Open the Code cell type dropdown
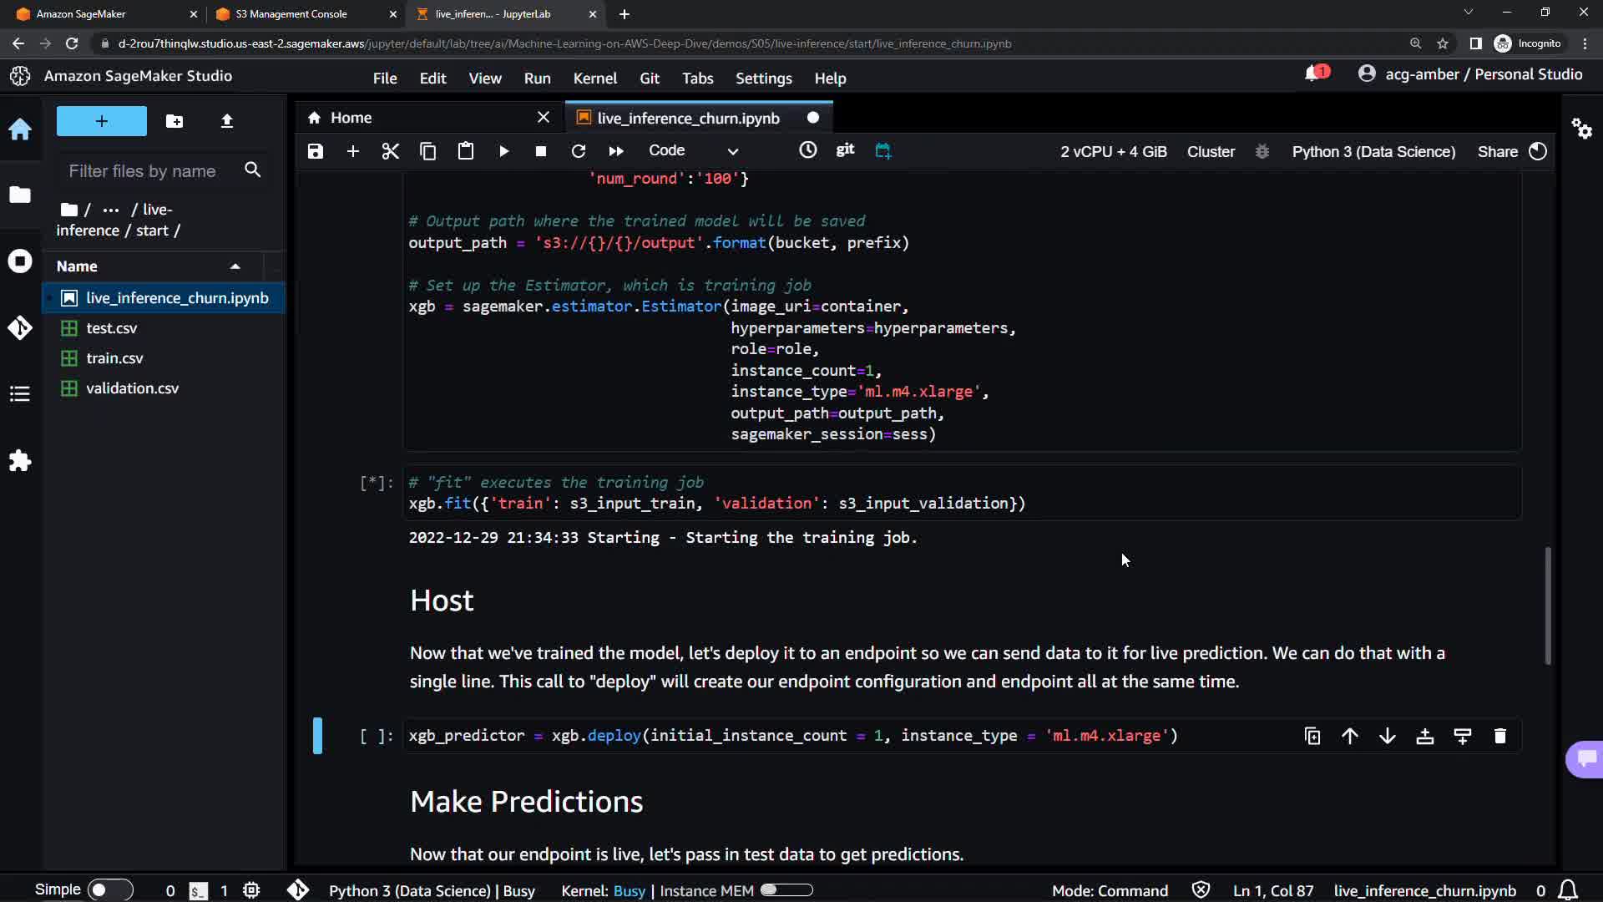The width and height of the screenshot is (1603, 902). tap(693, 151)
